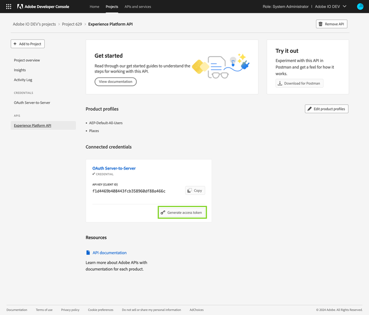
Task: Copy the API key client ID
Action: click(x=195, y=190)
